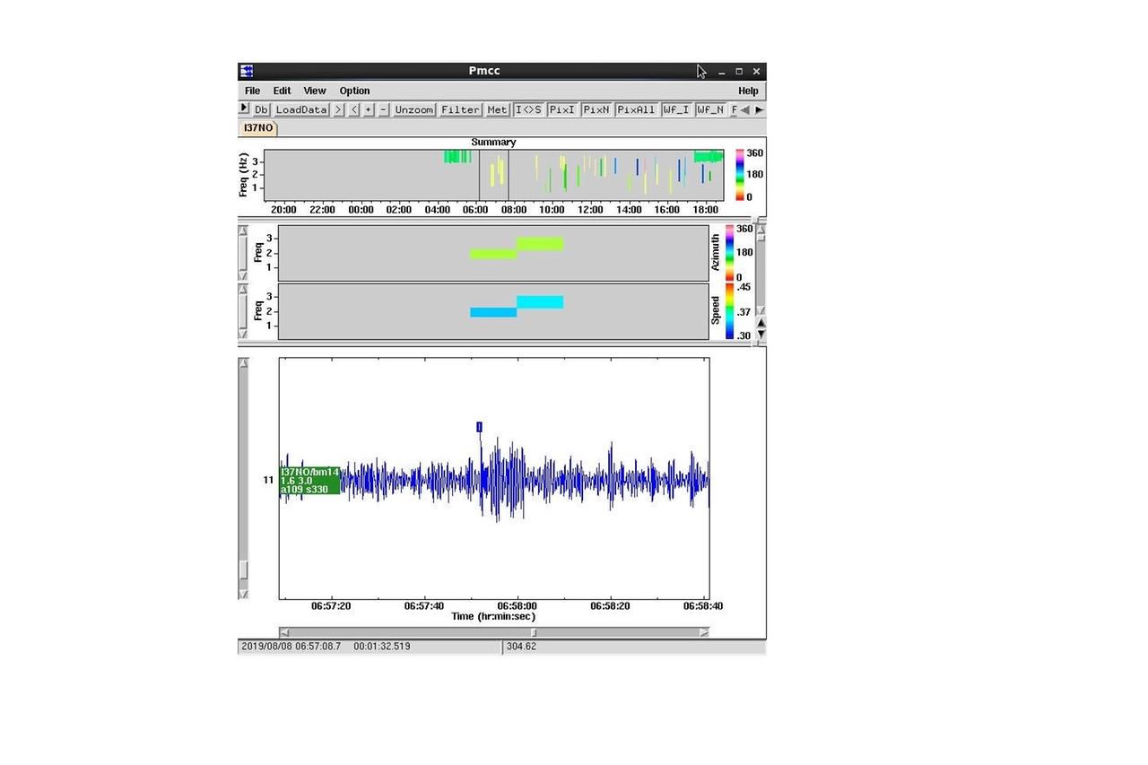Open the Option menu
The image size is (1148, 765).
pyautogui.click(x=354, y=91)
